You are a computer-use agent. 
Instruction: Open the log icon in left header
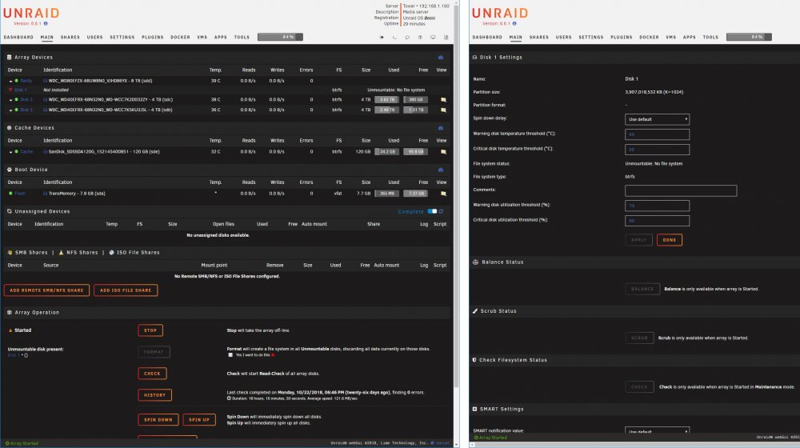446,38
